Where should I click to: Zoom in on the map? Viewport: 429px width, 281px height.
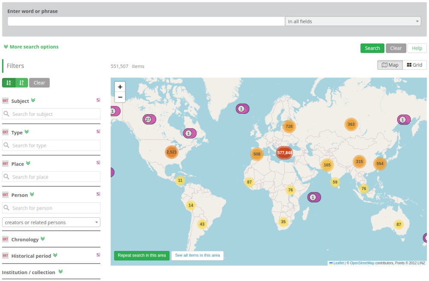click(120, 87)
